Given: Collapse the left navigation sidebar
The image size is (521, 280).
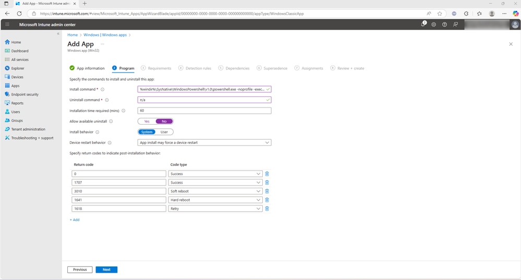Looking at the screenshot, I should tap(58, 33).
